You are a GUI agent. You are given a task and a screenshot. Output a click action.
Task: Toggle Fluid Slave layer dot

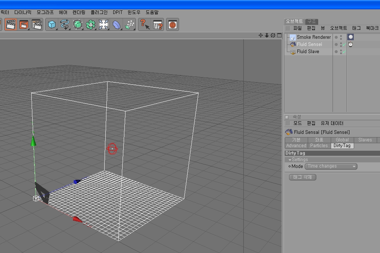(x=336, y=52)
